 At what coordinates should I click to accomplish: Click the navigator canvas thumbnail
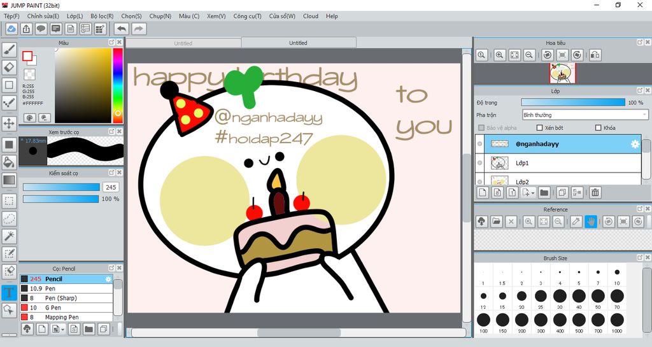click(x=563, y=74)
